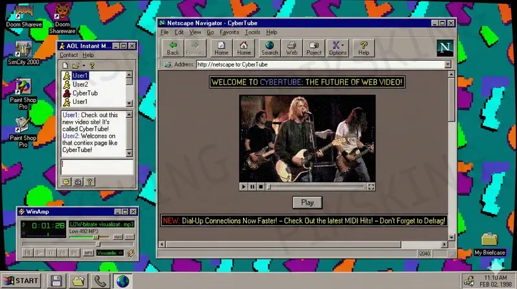Skip to next track in WinAmp
Screen dimensions: 517x289
[x=74, y=253]
